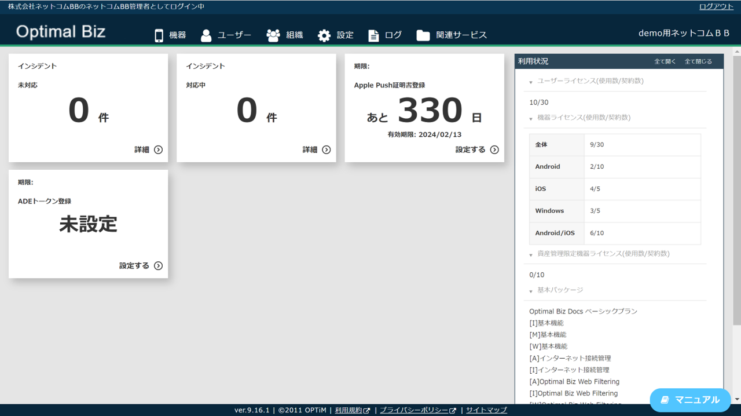Click the Optimal Biz logo

click(x=61, y=31)
